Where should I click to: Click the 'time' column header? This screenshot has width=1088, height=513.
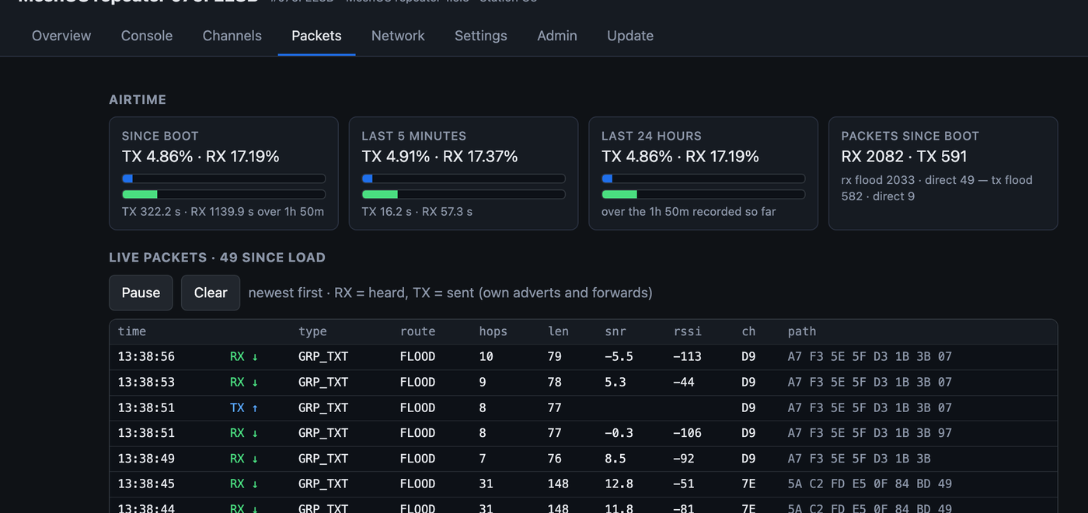point(132,331)
